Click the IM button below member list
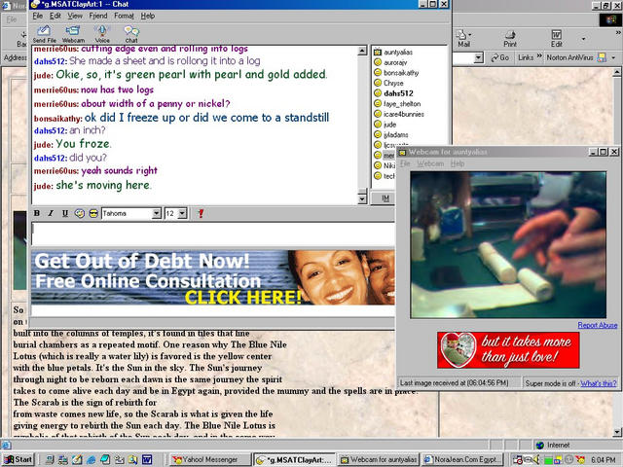Image resolution: width=623 pixels, height=467 pixels. (384, 198)
